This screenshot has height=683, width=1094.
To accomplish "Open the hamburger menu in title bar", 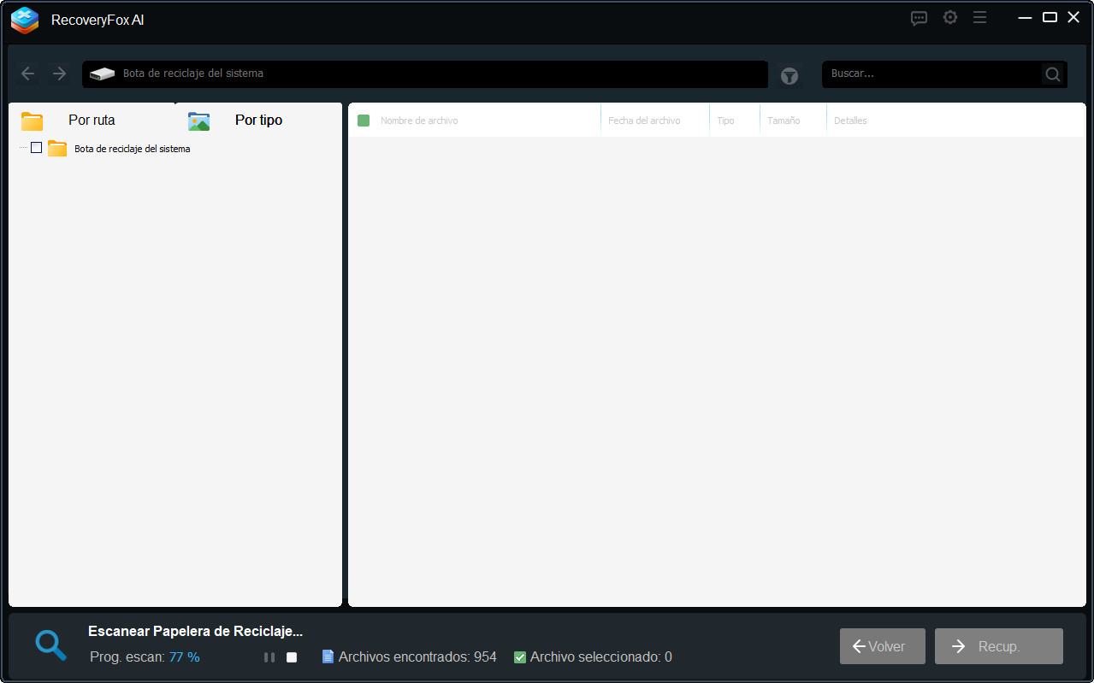I will click(x=979, y=18).
